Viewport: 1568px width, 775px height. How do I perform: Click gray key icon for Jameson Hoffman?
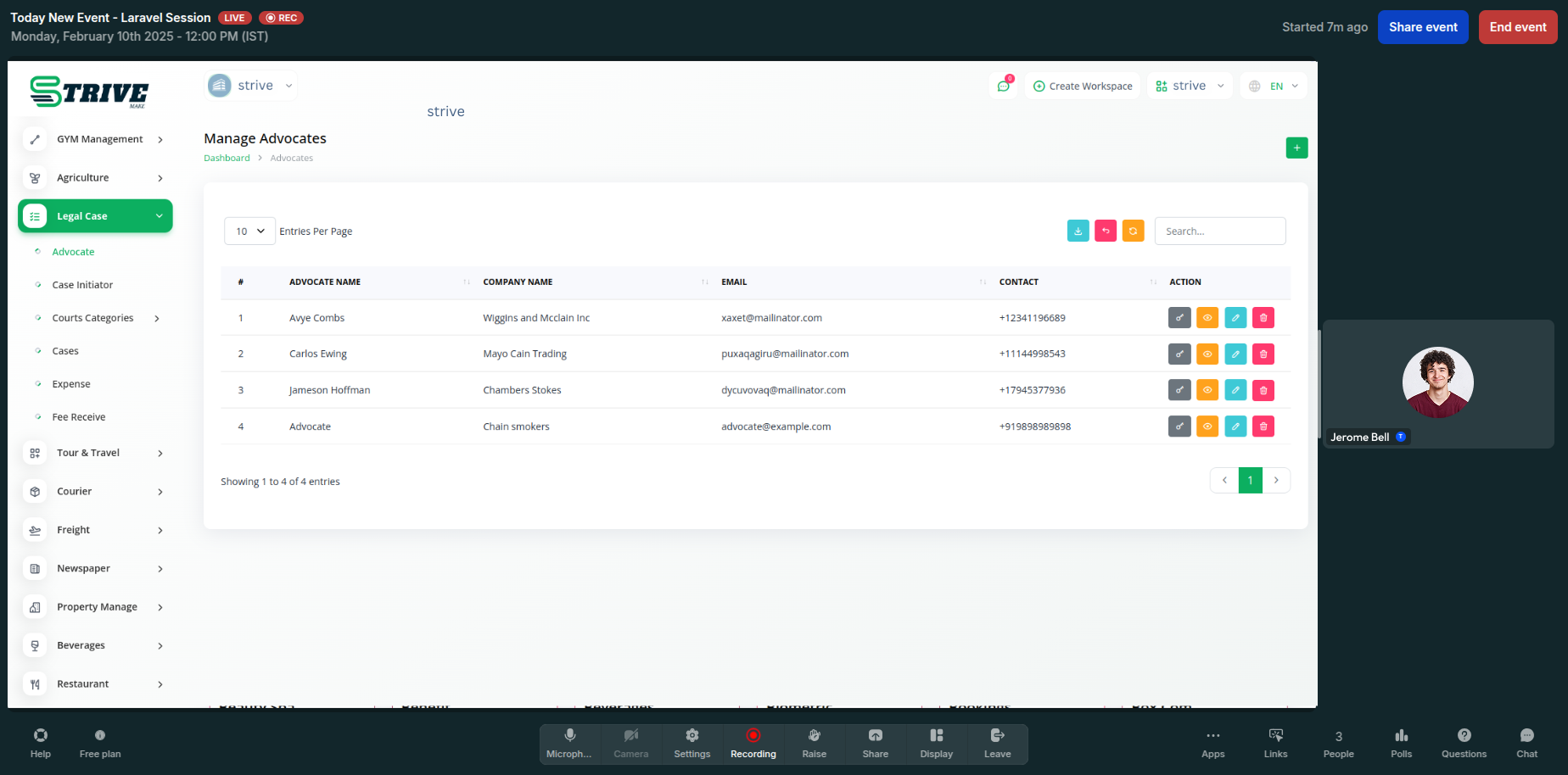point(1179,390)
